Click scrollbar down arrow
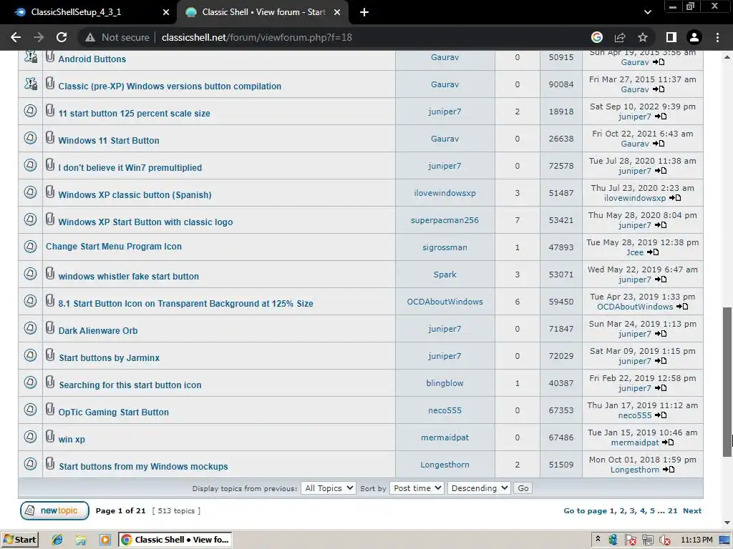The width and height of the screenshot is (733, 549). coord(727,523)
